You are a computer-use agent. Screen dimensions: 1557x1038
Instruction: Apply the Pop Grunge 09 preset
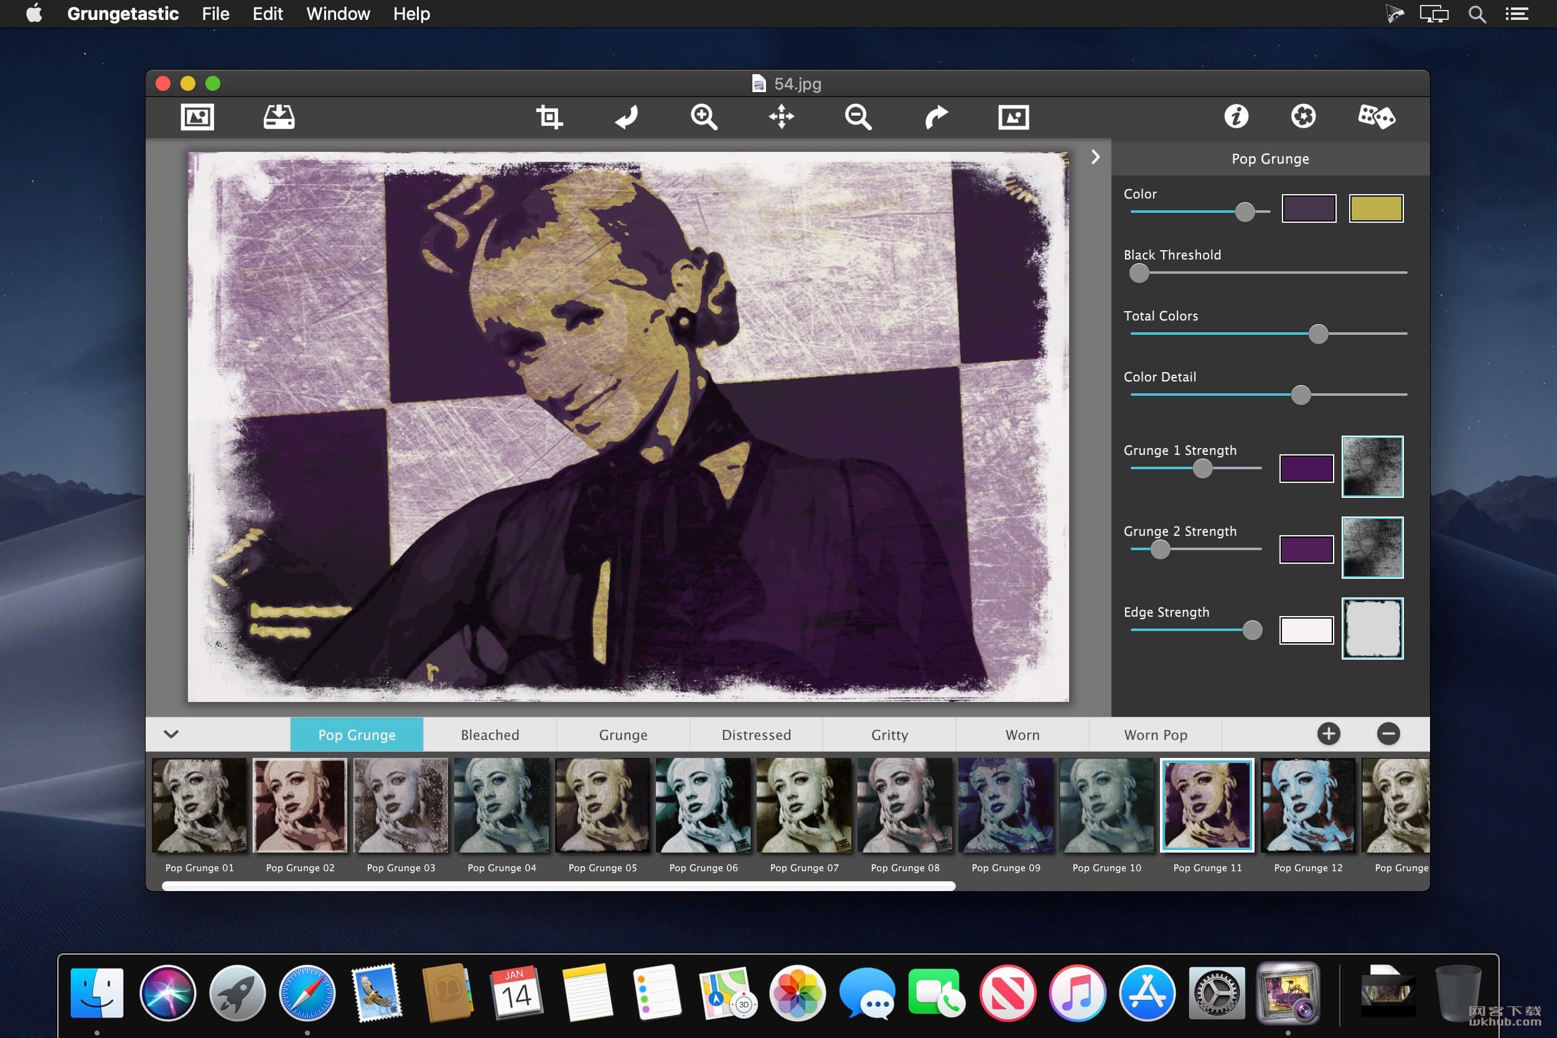pos(1006,805)
